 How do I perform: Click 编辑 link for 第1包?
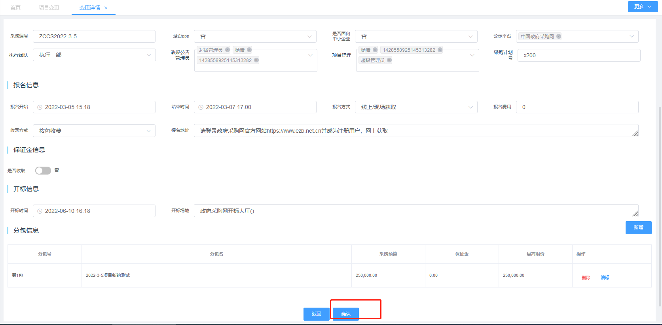coord(605,278)
